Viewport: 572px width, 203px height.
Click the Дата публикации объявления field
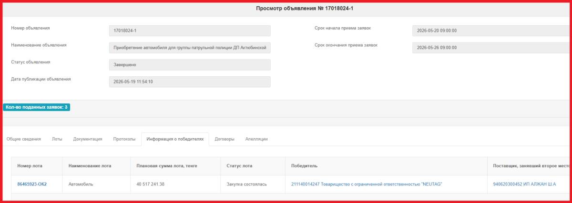pos(190,82)
